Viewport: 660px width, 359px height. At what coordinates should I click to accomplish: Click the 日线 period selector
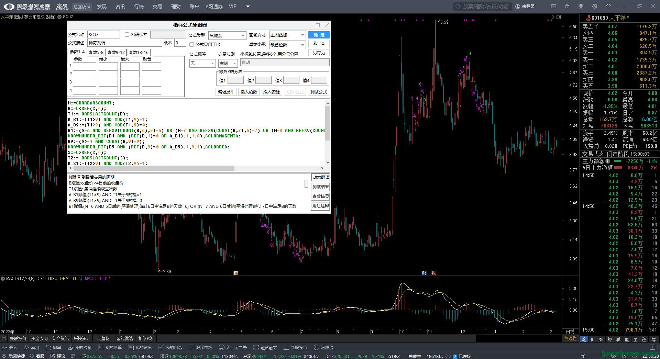570,332
